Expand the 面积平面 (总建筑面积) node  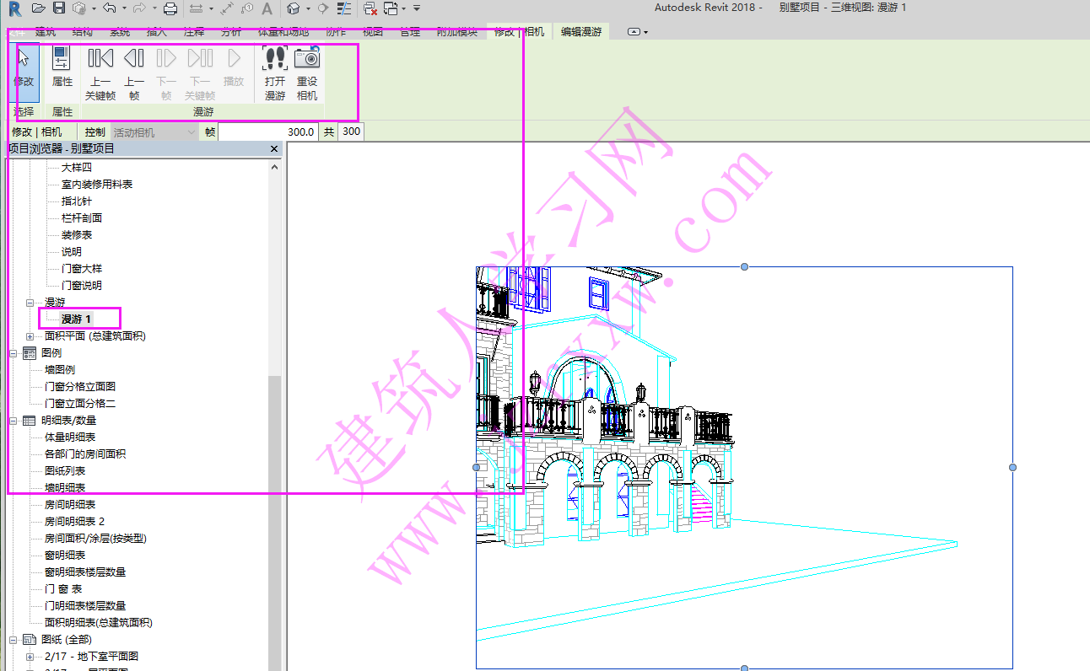[30, 336]
